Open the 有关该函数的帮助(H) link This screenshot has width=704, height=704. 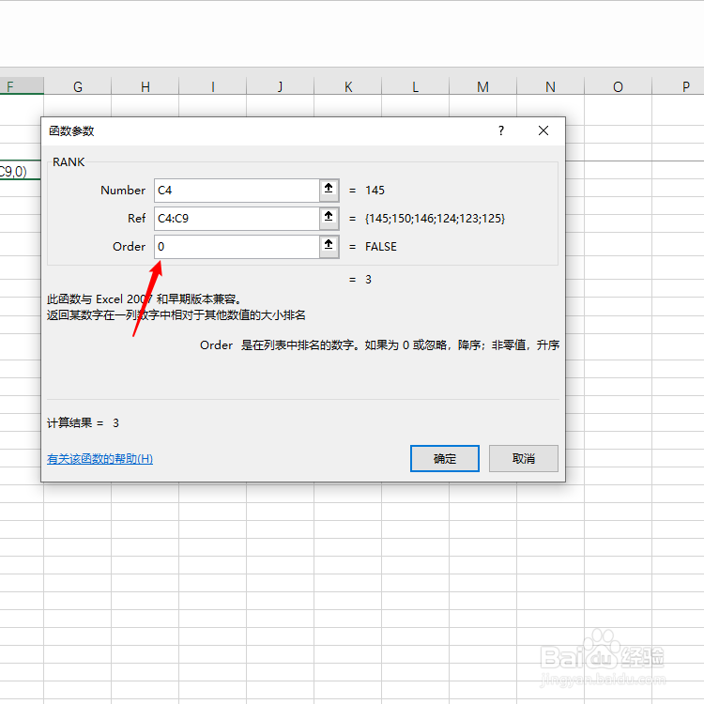(x=99, y=458)
